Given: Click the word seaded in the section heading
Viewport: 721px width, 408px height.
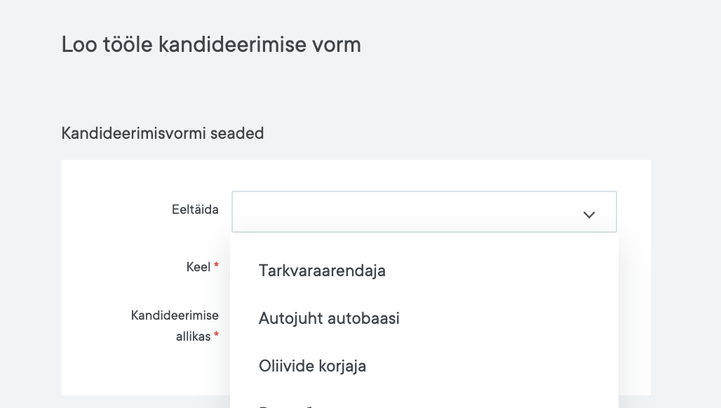Looking at the screenshot, I should click(240, 133).
